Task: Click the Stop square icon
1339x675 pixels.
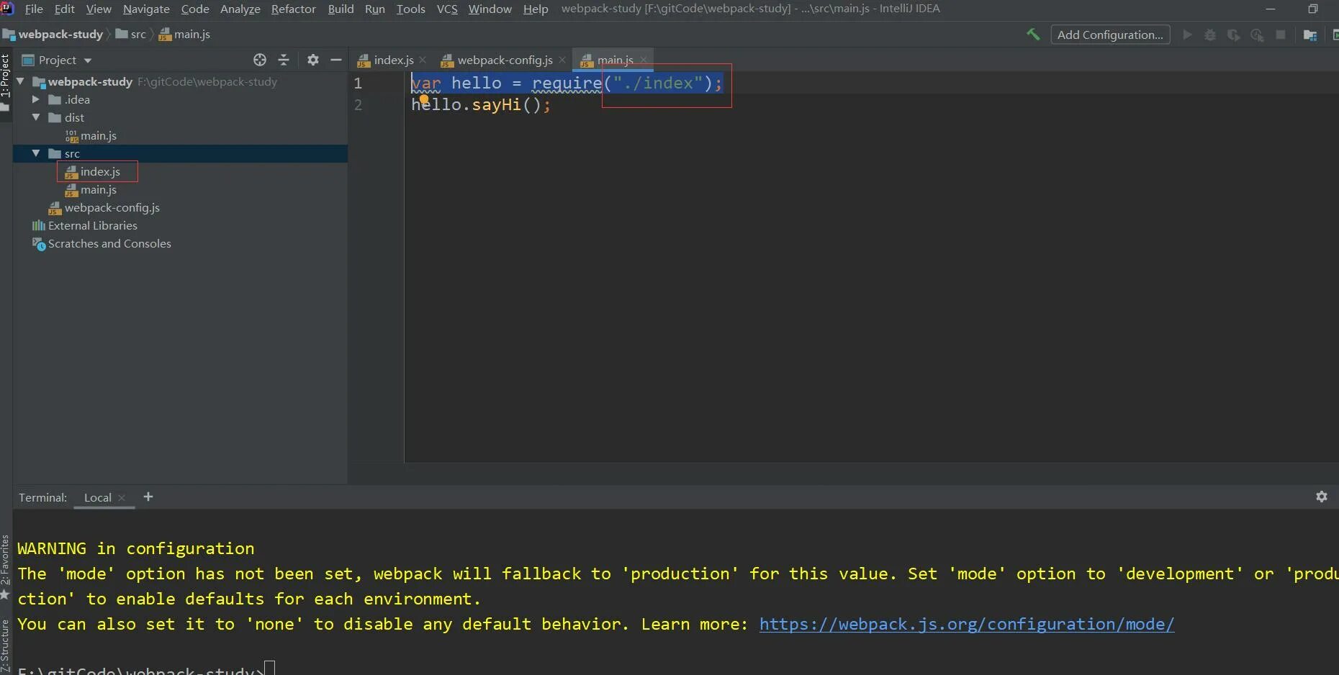Action: pyautogui.click(x=1281, y=35)
